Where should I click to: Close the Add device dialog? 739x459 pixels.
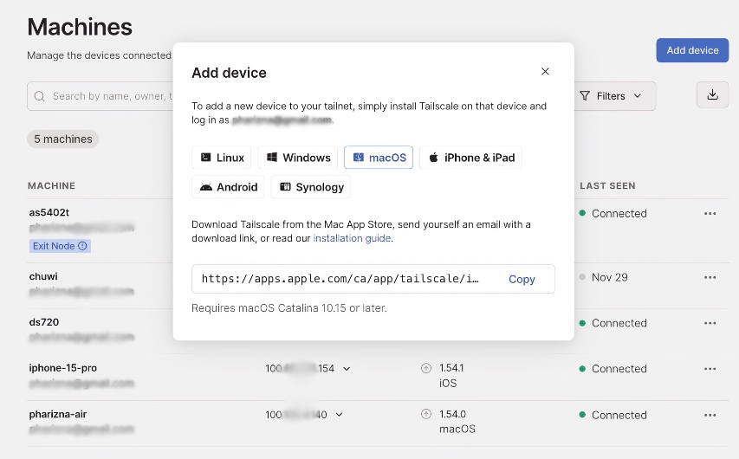[x=545, y=72]
